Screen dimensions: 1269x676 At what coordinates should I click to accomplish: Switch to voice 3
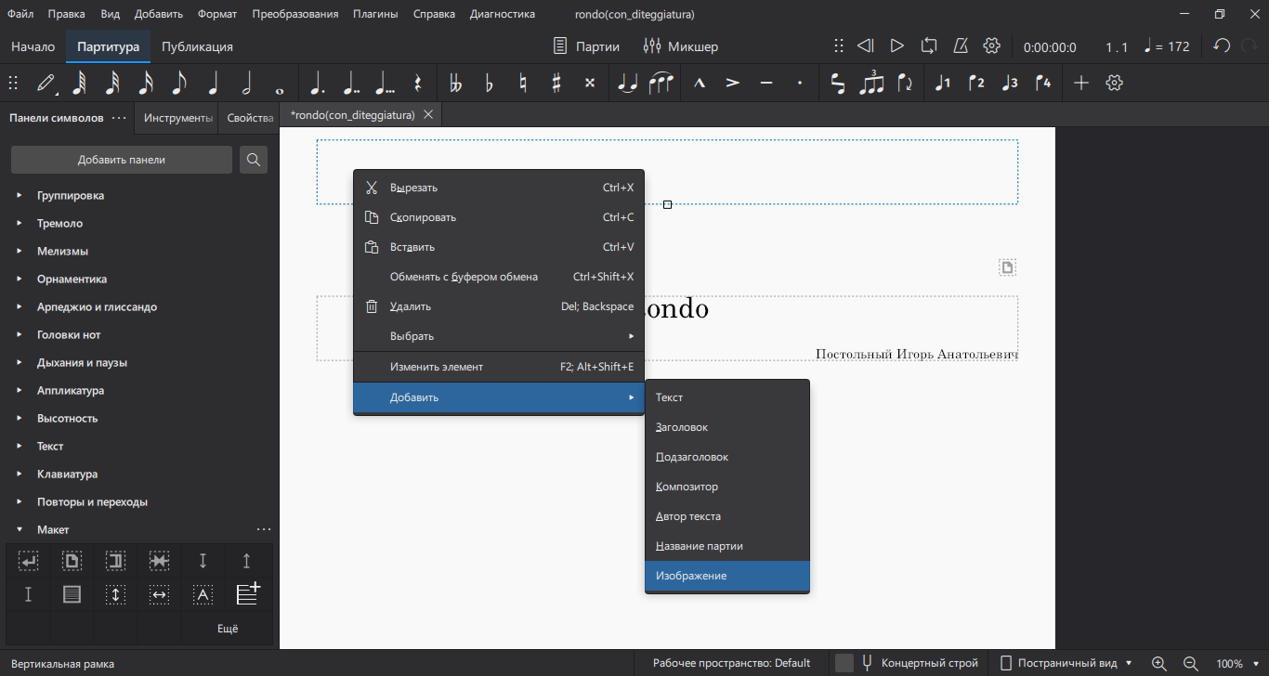pyautogui.click(x=1010, y=83)
